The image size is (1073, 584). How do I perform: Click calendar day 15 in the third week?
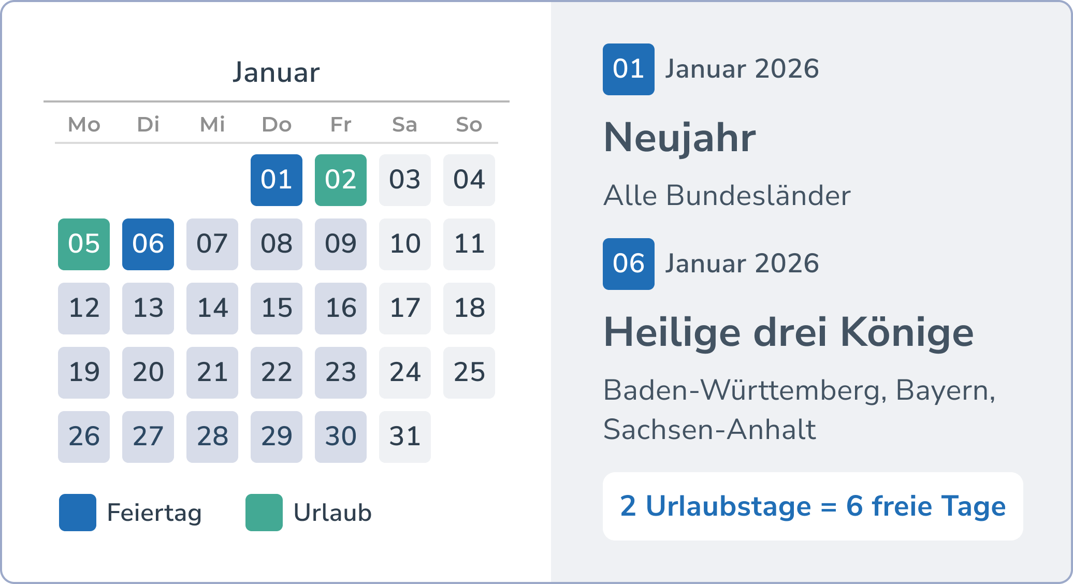click(x=276, y=308)
